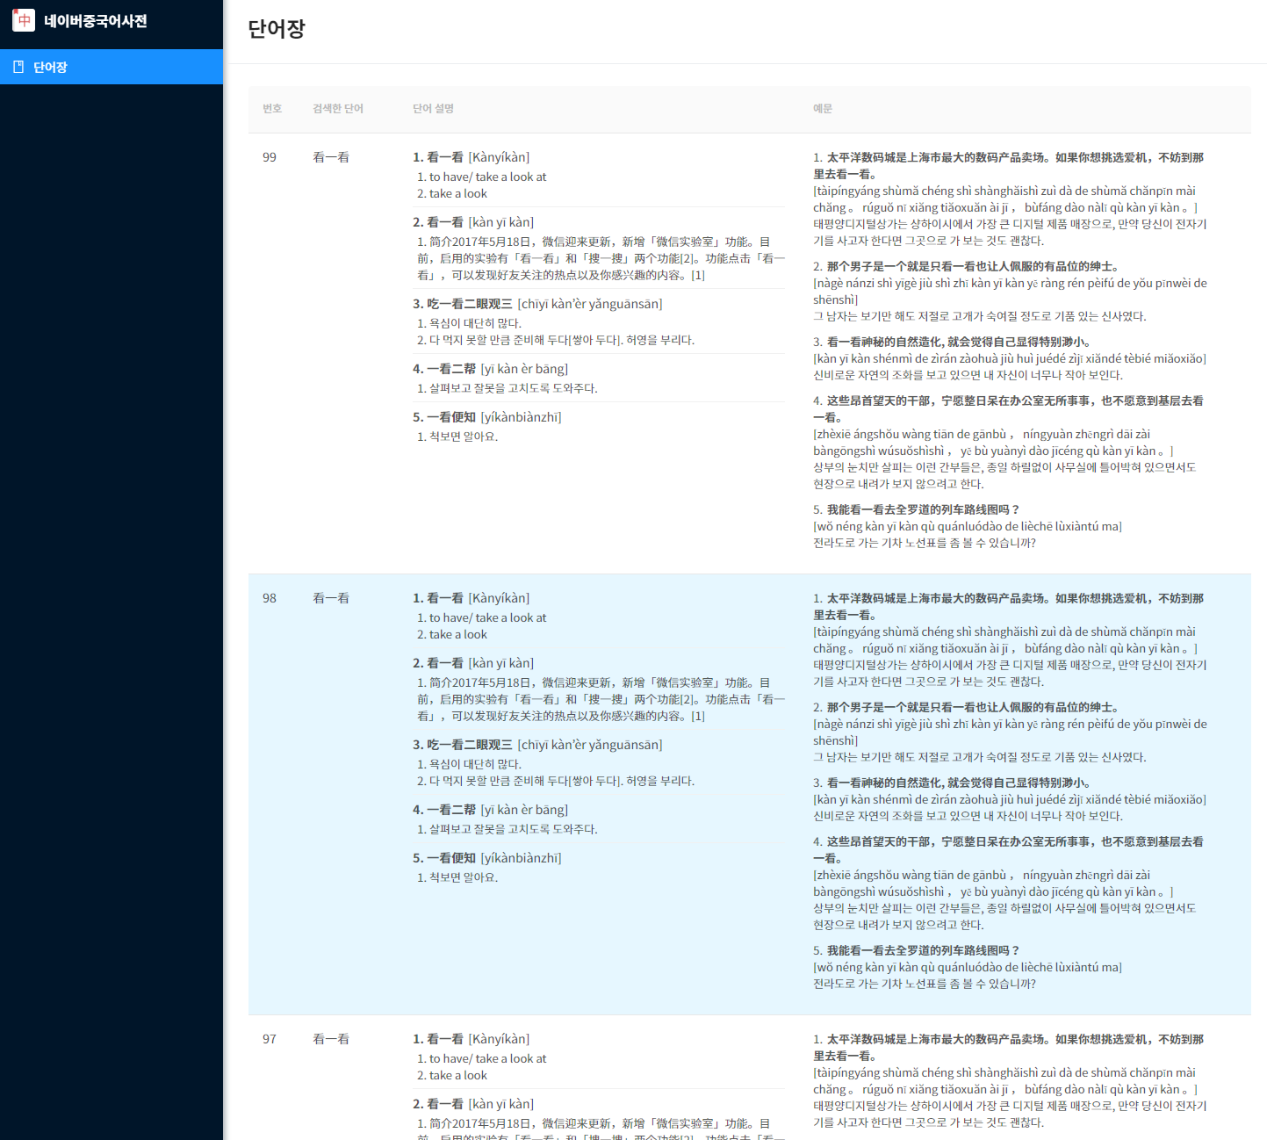Click '살펴보고 잘못을 고치도록 도와주다' in row 99

508,388
